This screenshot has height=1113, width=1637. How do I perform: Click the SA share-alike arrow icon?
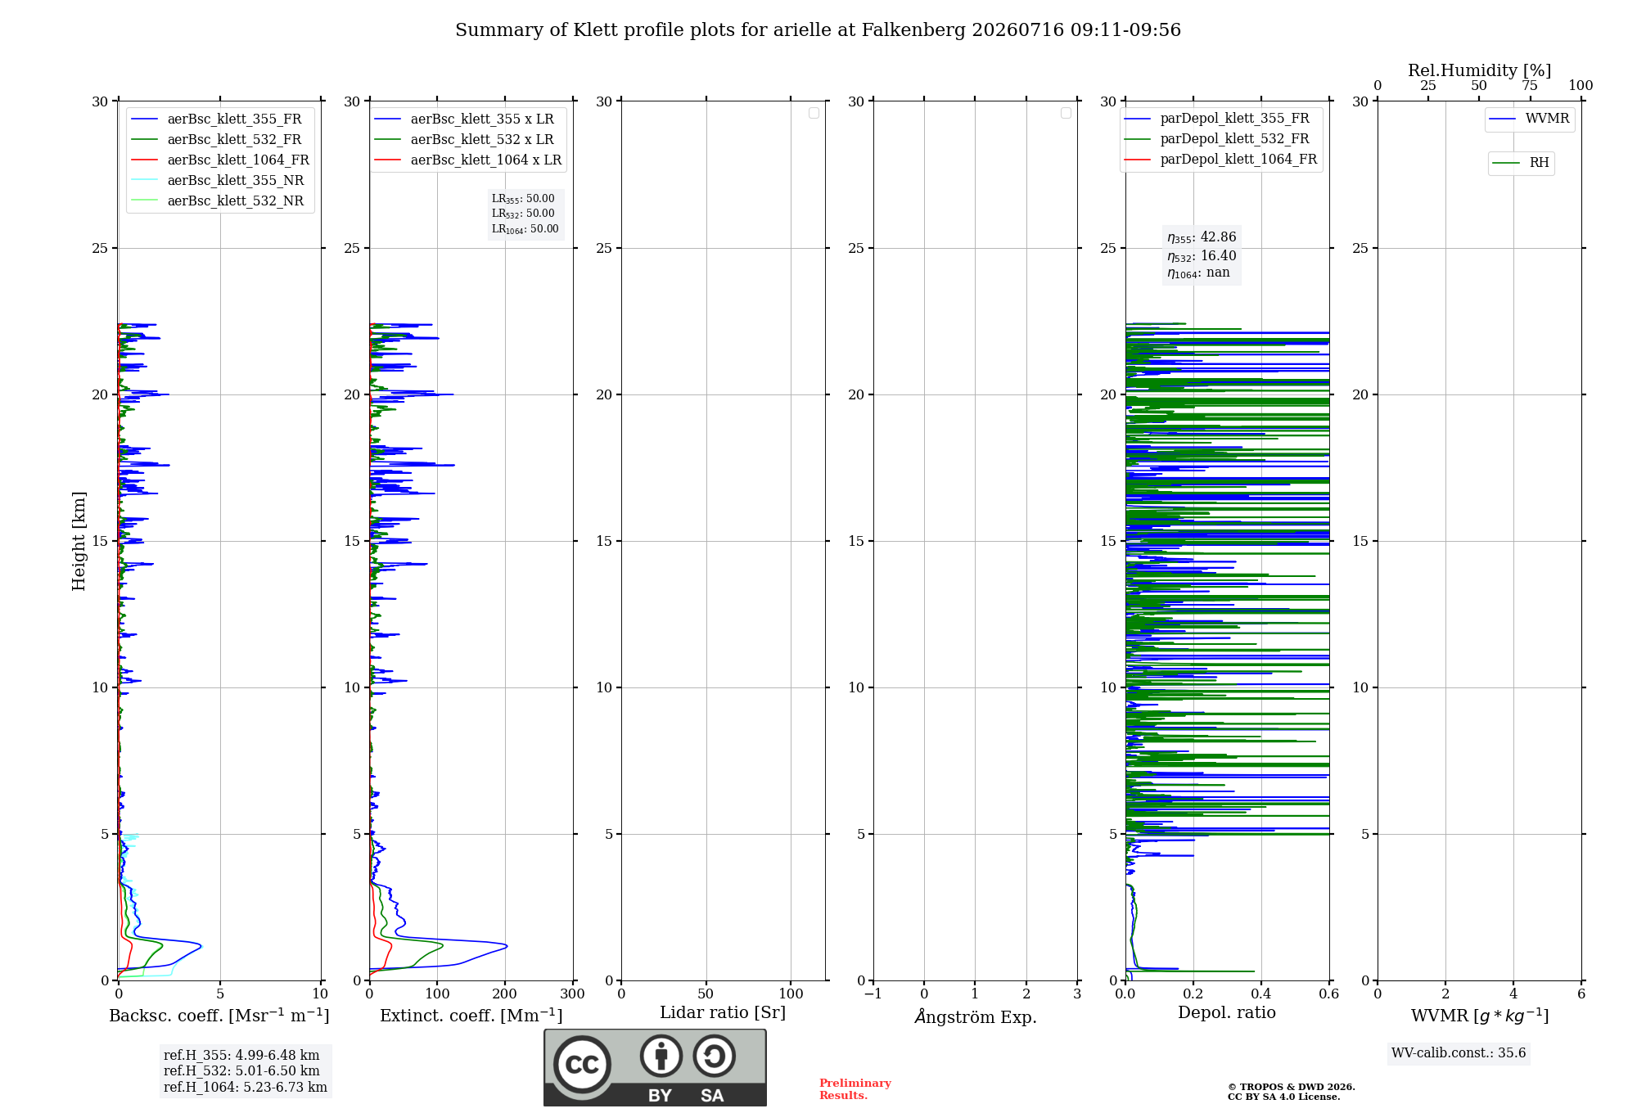pyautogui.click(x=714, y=1056)
